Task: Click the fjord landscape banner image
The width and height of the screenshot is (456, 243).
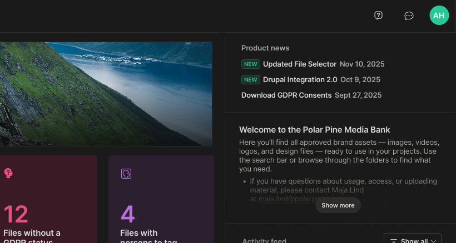Action: pos(106,93)
